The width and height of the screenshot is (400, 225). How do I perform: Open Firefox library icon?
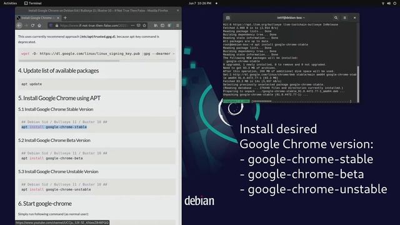156,26
